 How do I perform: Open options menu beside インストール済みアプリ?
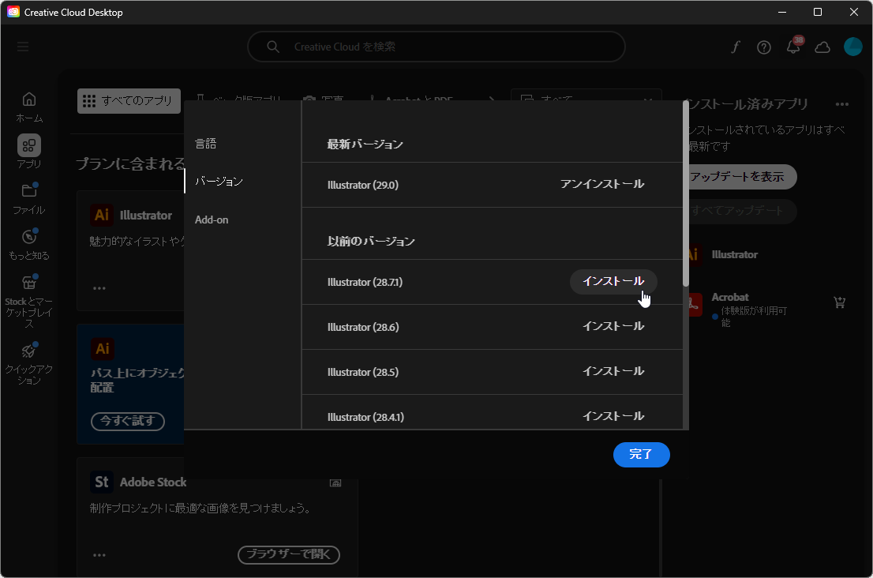point(841,103)
